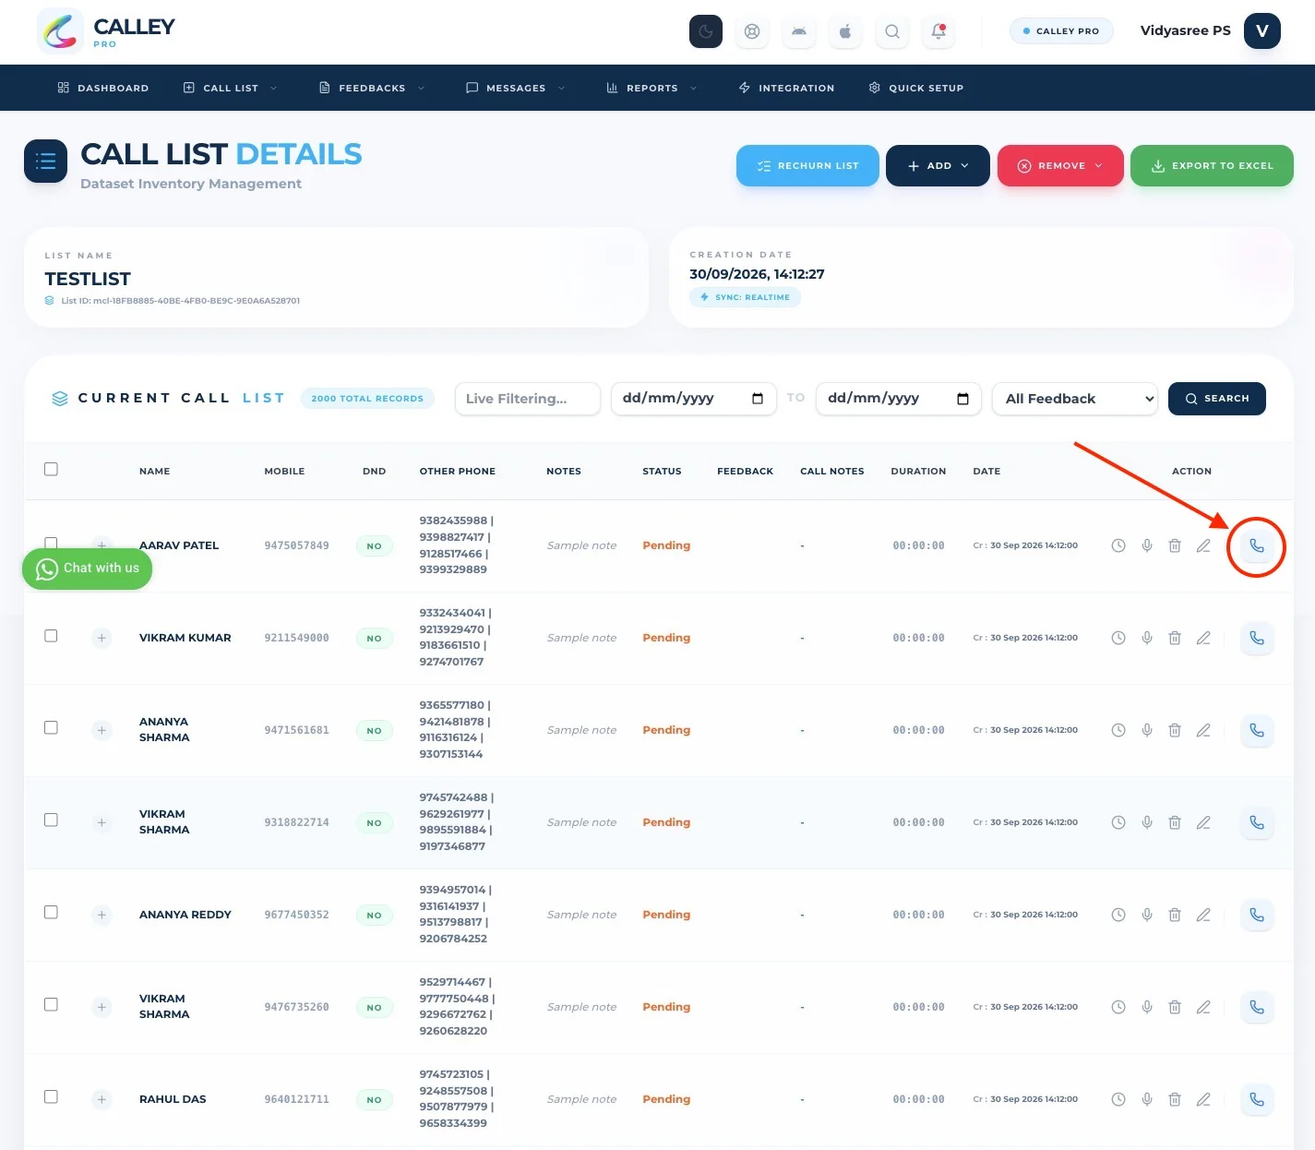Toggle dark mode moon icon
The image size is (1315, 1150).
click(x=706, y=31)
